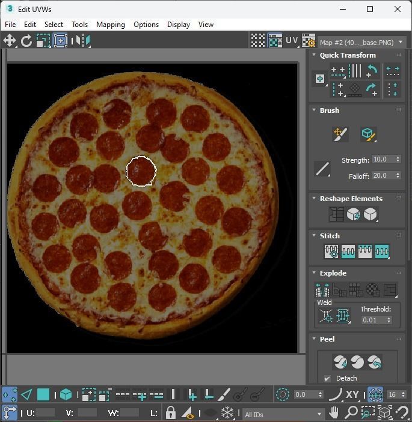Click Rotate -90 around pivot icon

pos(372,71)
